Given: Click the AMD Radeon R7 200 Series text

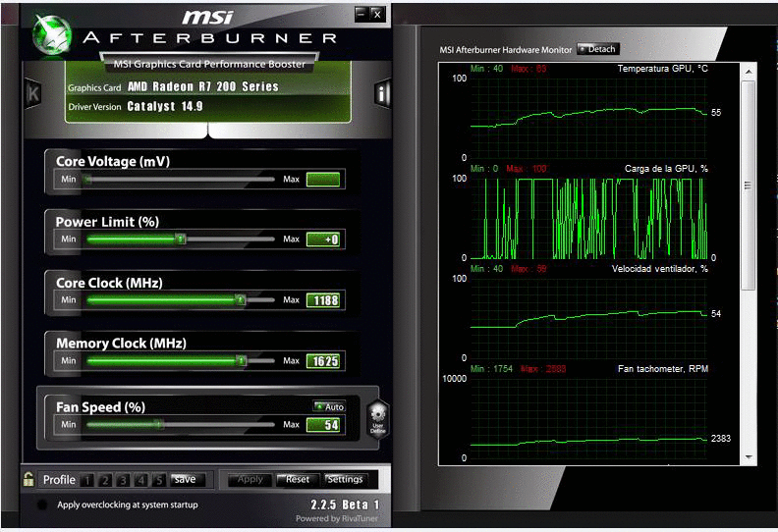Looking at the screenshot, I should click(x=203, y=86).
